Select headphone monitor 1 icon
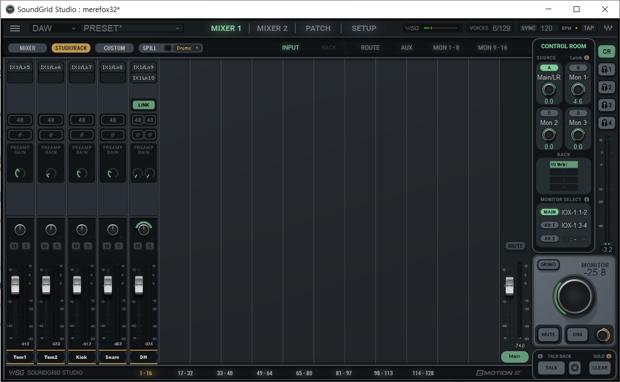The width and height of the screenshot is (620, 382). pos(606,69)
